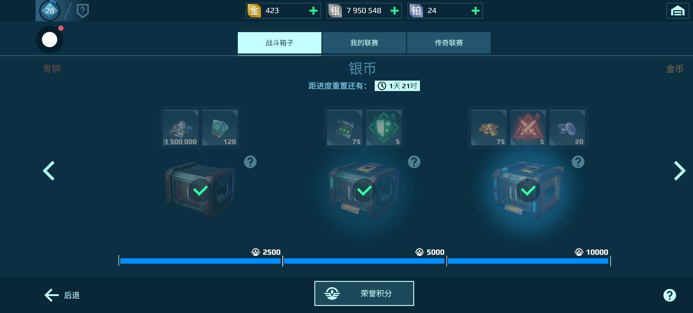The height and width of the screenshot is (313, 693).
Task: Tap the player level 28 badge
Action: 50,11
